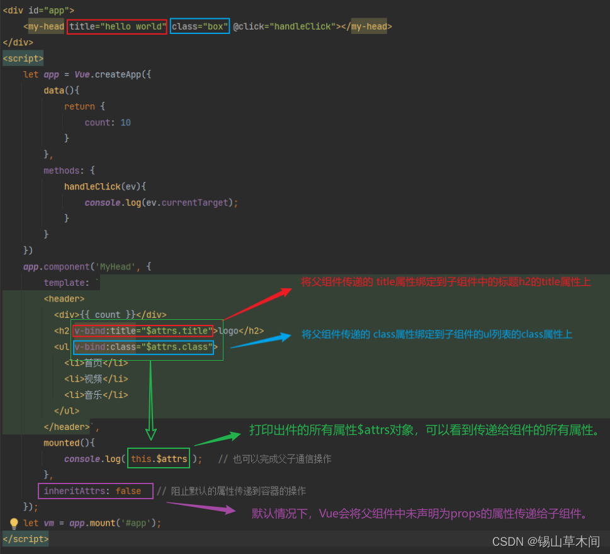
Task: Click the <li>视频</li> list item
Action: pyautogui.click(x=96, y=378)
